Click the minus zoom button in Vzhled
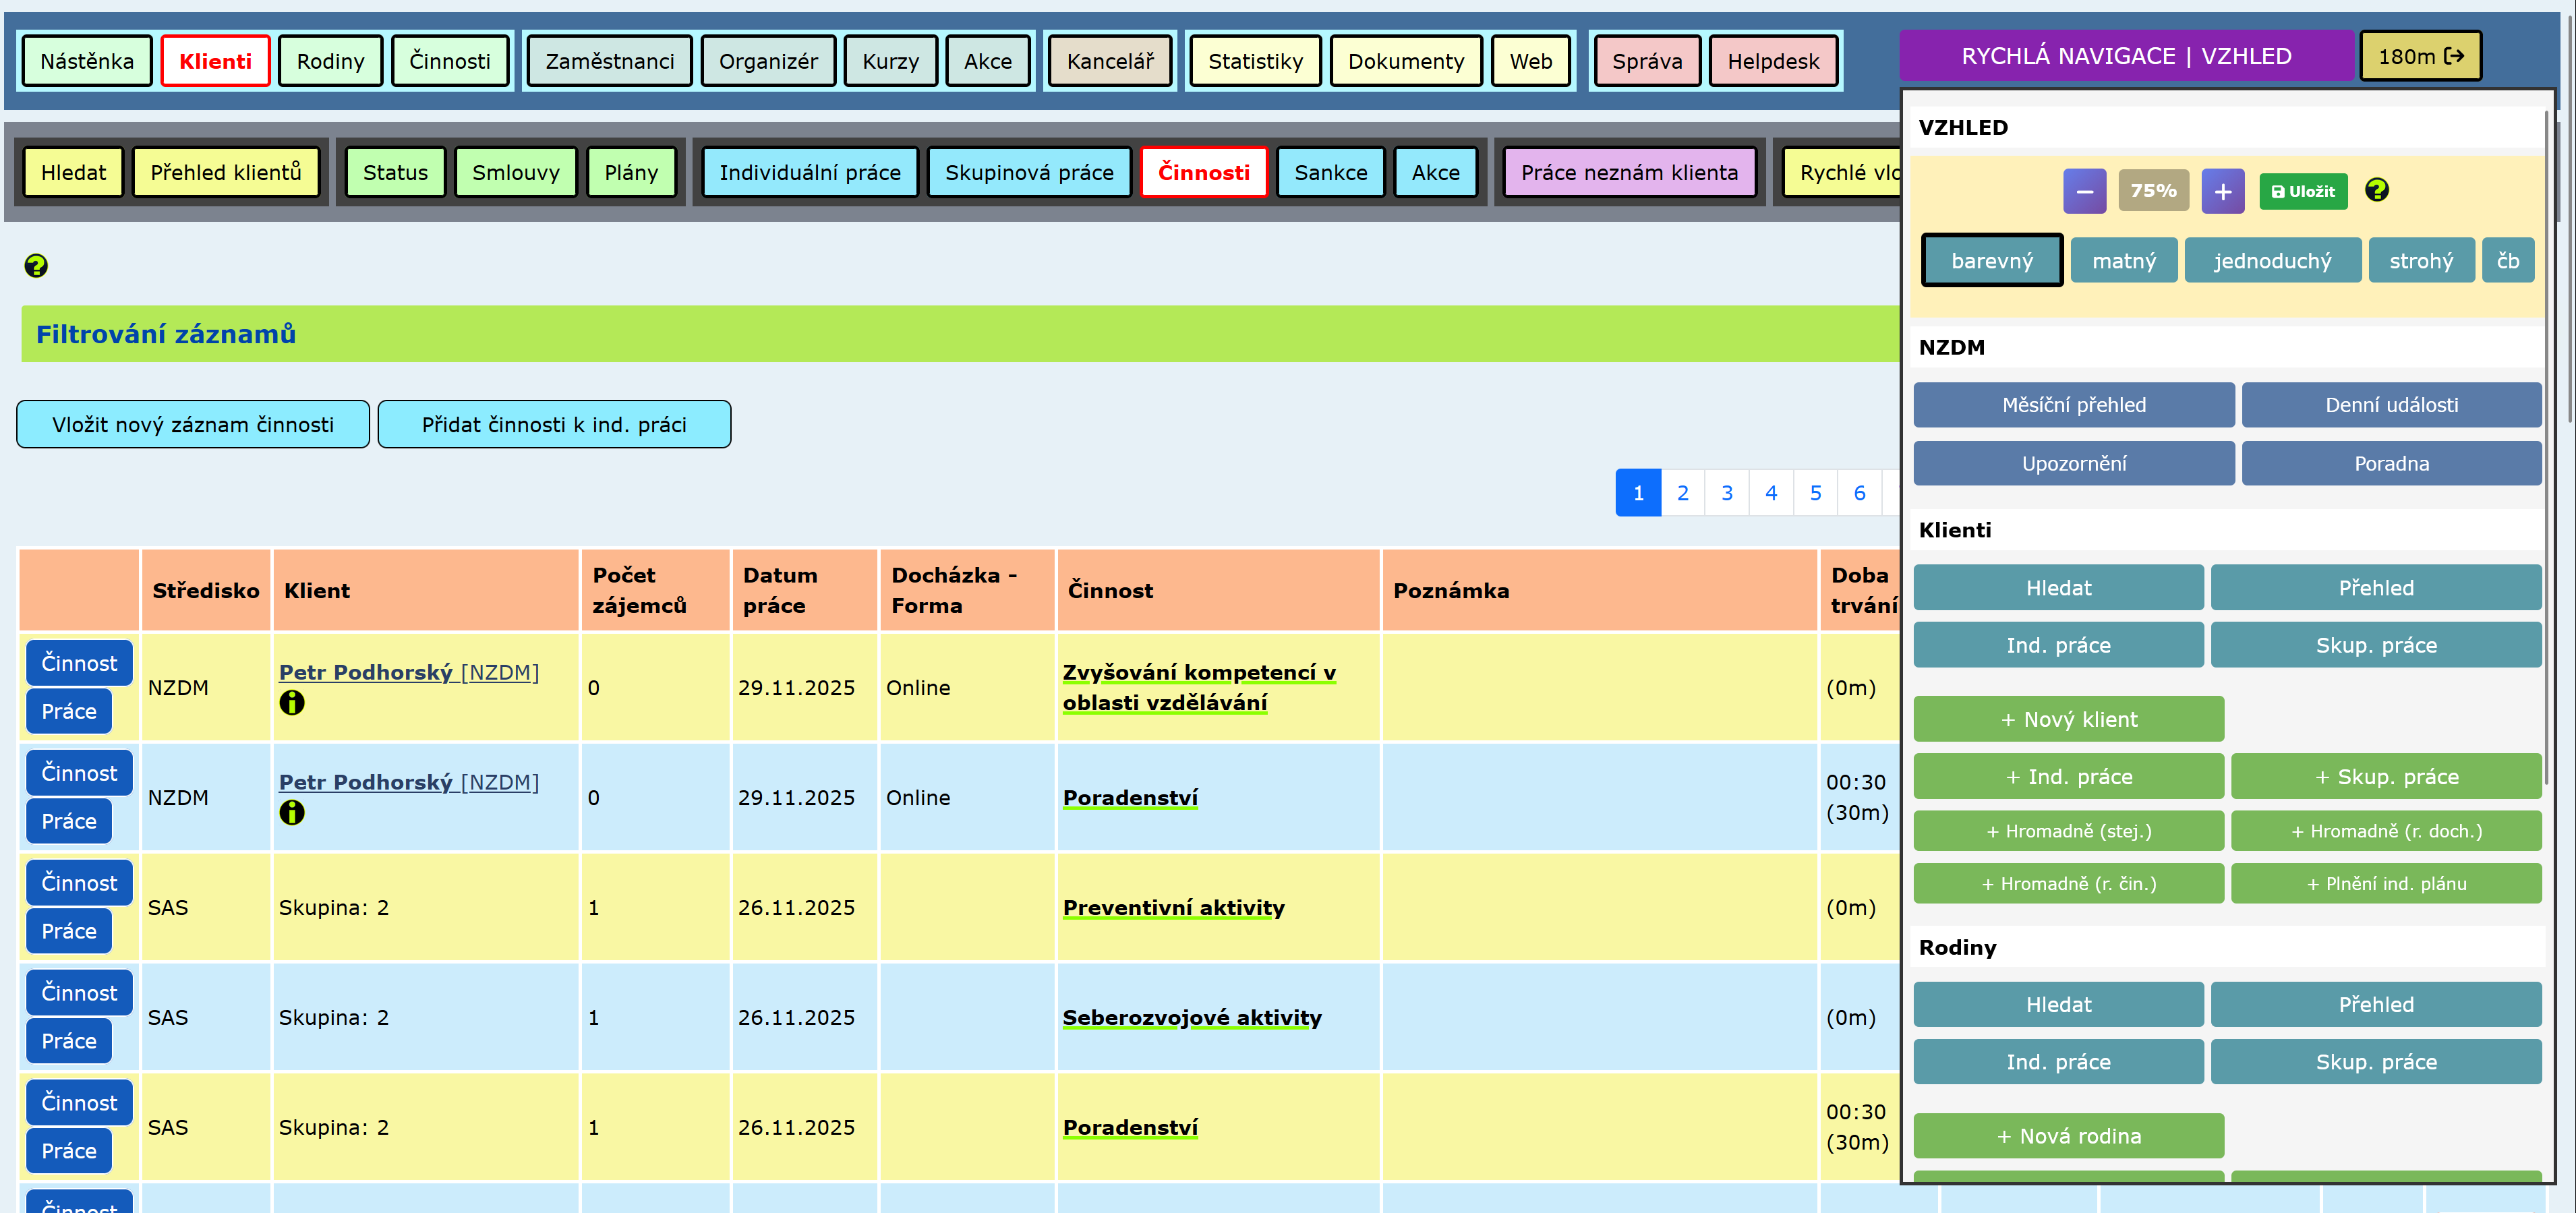This screenshot has height=1213, width=2576. point(2084,191)
